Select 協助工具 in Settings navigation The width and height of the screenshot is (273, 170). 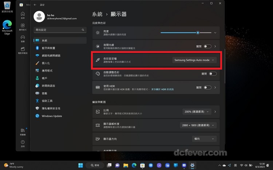(x=60, y=101)
